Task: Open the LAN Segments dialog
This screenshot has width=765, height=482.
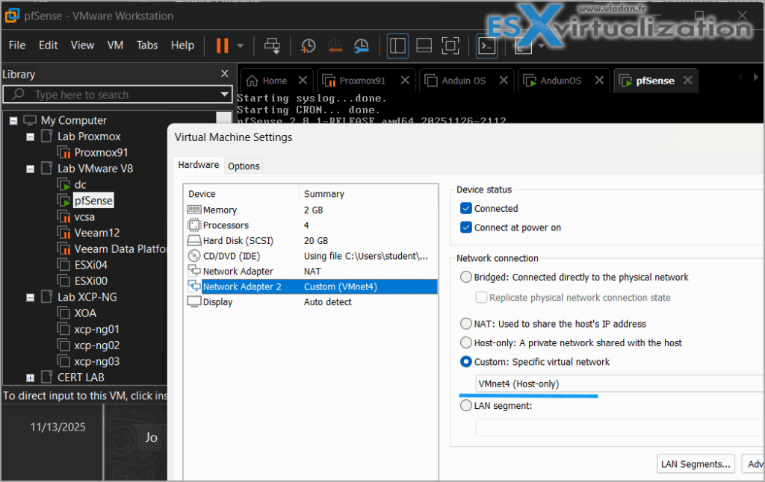Action: (695, 463)
